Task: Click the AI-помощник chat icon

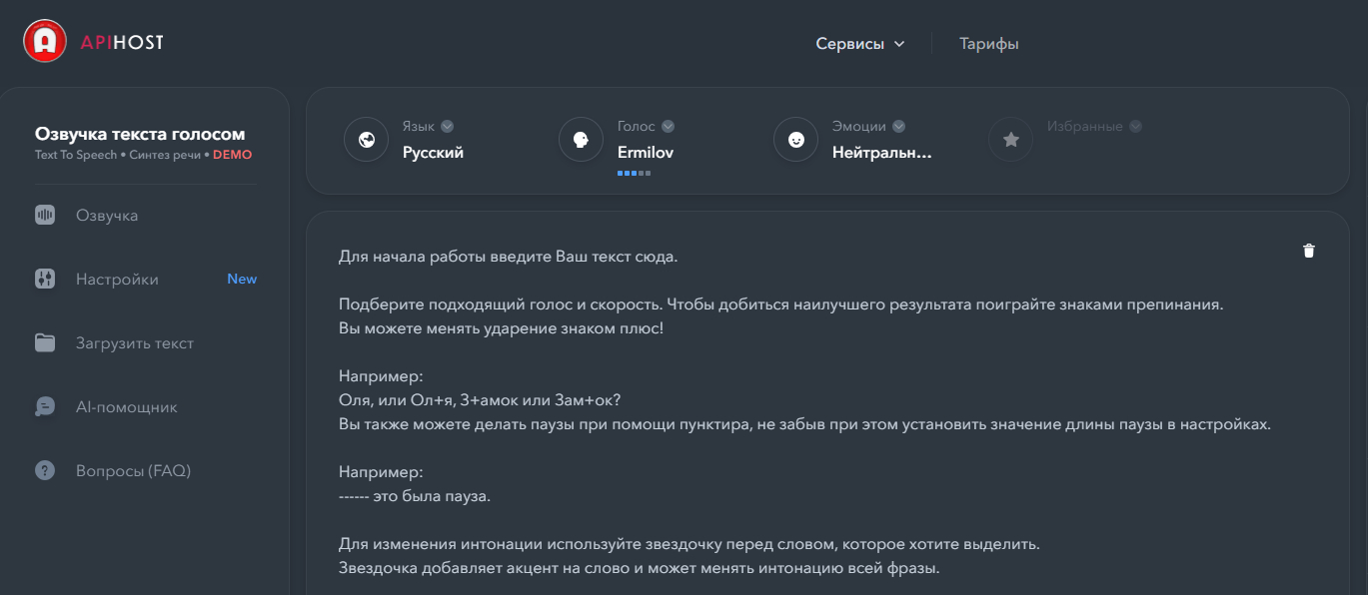Action: pyautogui.click(x=45, y=407)
